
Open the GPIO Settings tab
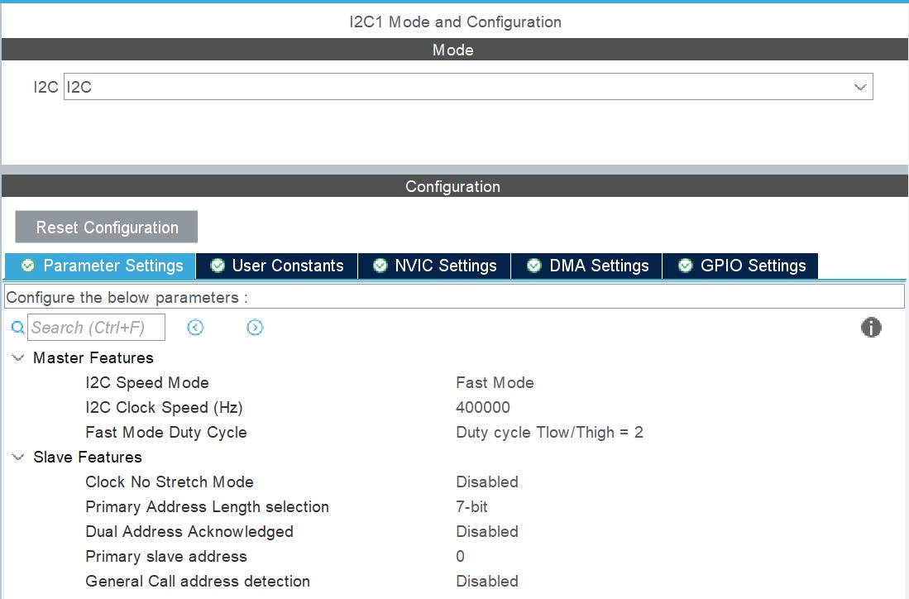click(x=741, y=266)
